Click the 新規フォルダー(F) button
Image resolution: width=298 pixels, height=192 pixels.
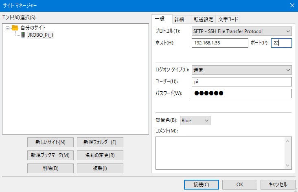point(100,142)
